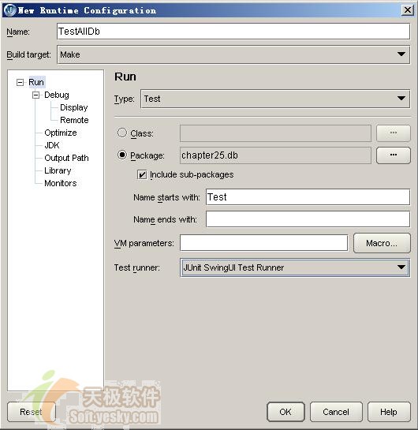Image resolution: width=418 pixels, height=430 pixels.
Task: Open the Build target dropdown
Action: pyautogui.click(x=233, y=54)
